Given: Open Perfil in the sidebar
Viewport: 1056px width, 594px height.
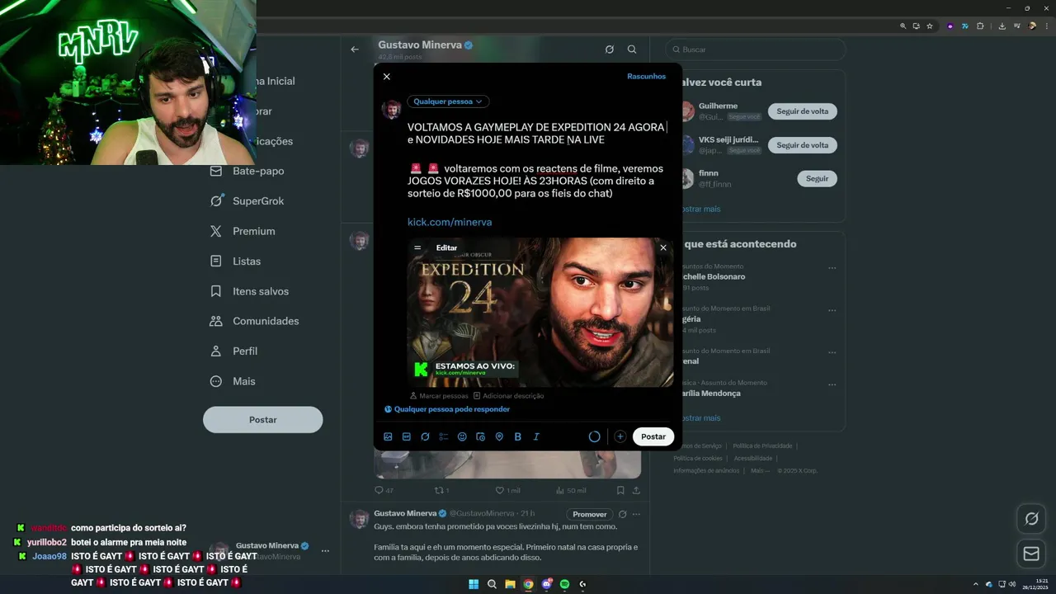Looking at the screenshot, I should click(233, 351).
